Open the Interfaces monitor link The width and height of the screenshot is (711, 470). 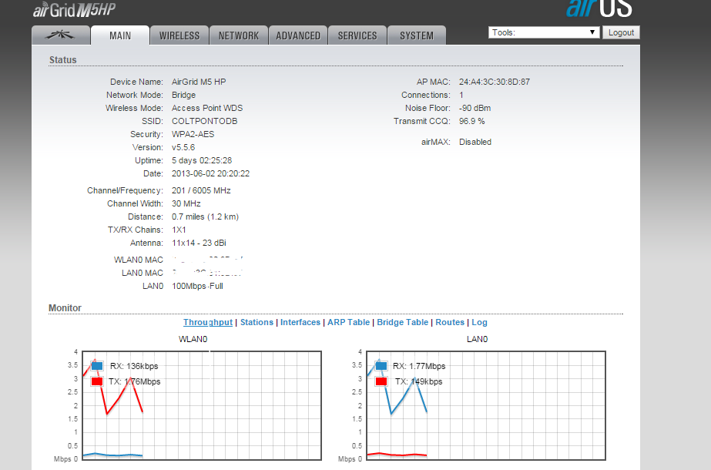point(300,322)
